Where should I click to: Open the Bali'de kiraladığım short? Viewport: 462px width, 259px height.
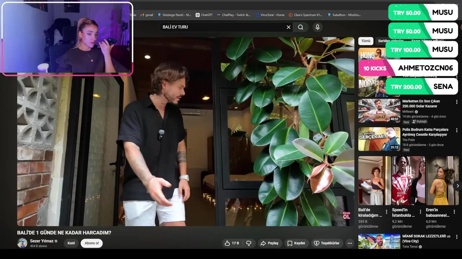(x=375, y=181)
